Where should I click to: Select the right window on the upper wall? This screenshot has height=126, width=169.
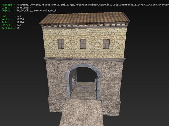coord(106,44)
